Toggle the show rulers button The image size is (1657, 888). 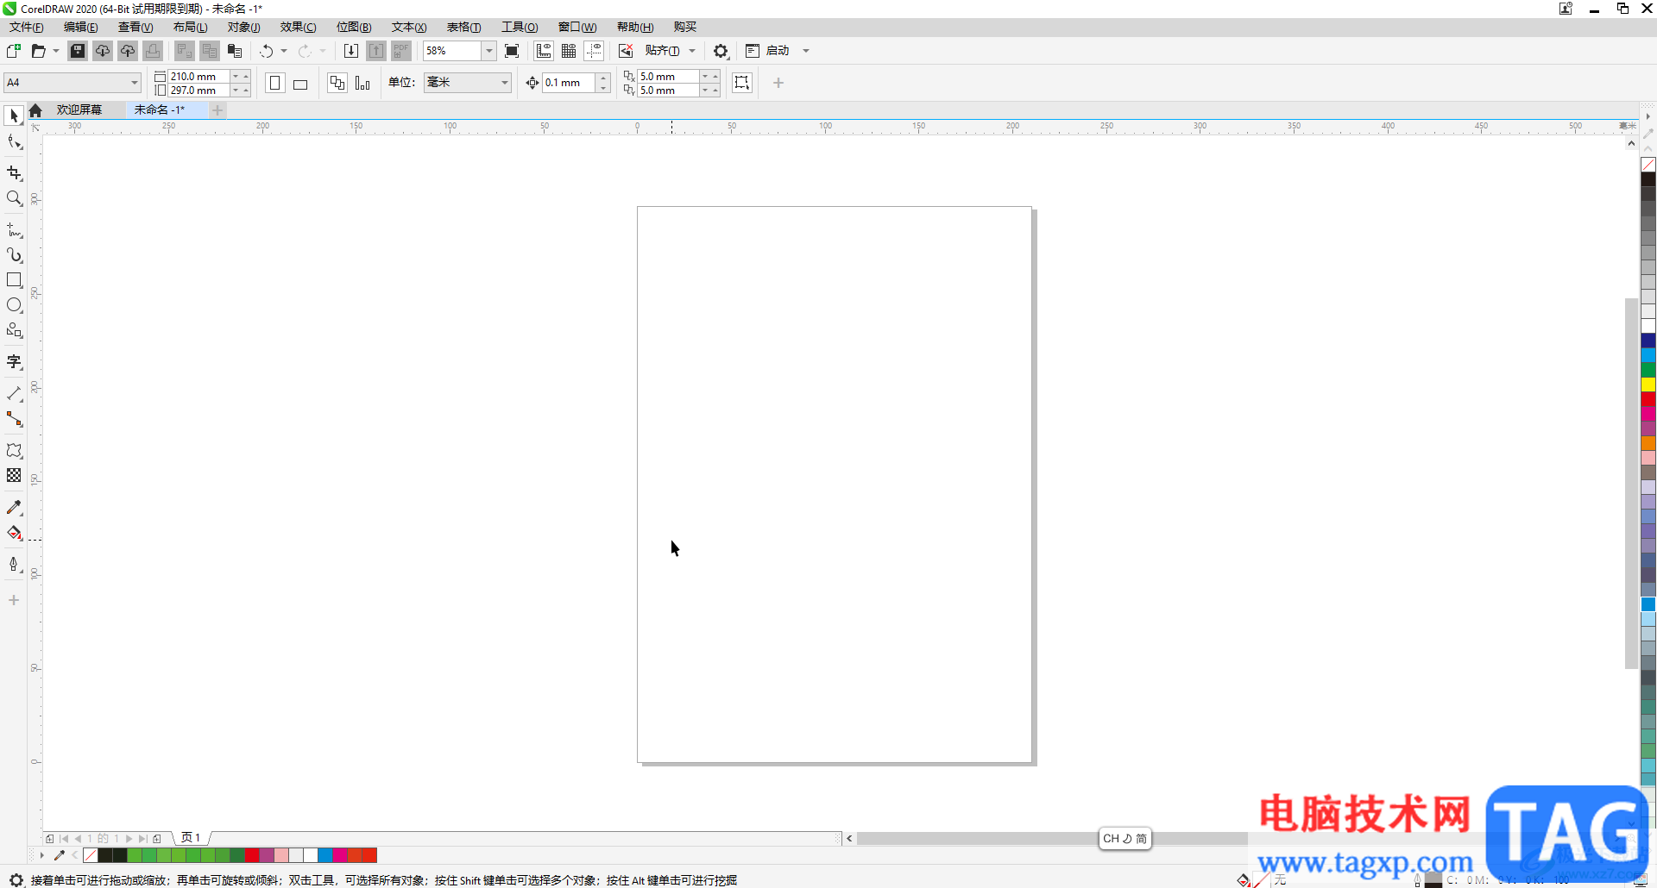pyautogui.click(x=544, y=51)
